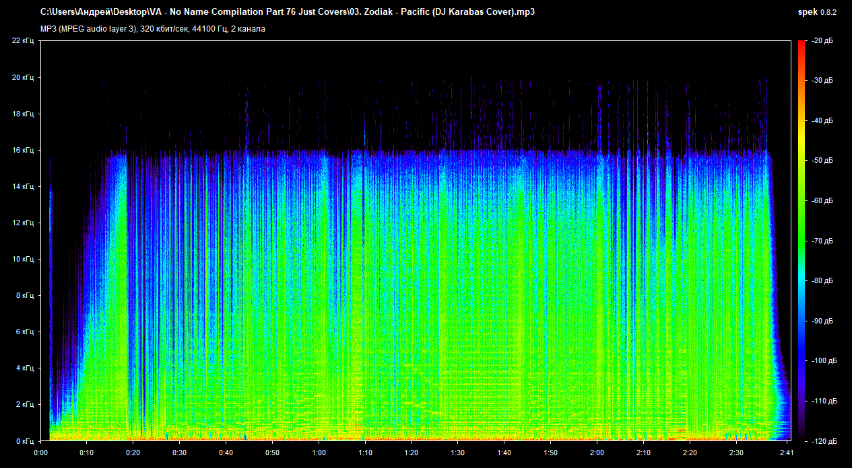852x468 pixels.
Task: Click the spek 0.8.2 version label
Action: (x=817, y=12)
